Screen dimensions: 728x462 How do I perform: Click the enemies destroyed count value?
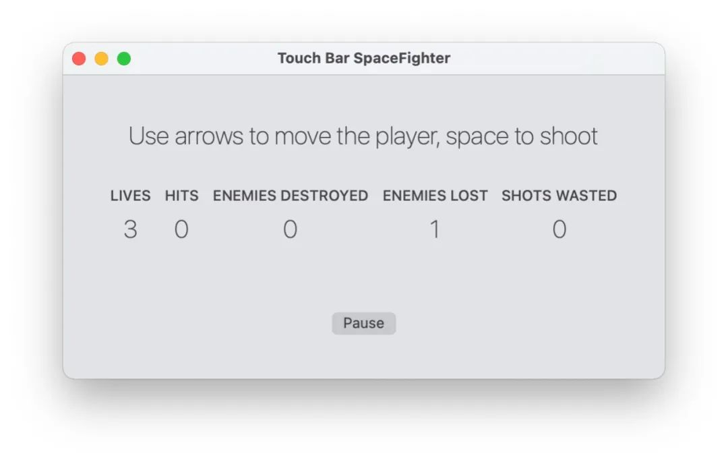[290, 230]
